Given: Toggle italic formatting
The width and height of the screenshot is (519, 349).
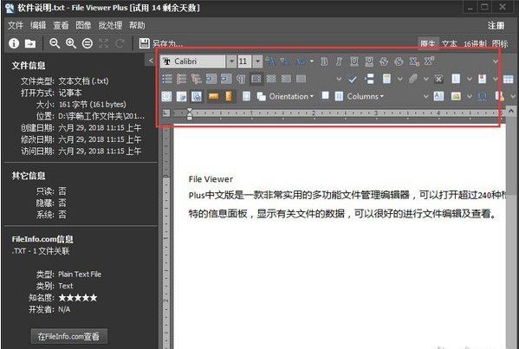Looking at the screenshot, I should pyautogui.click(x=339, y=61).
